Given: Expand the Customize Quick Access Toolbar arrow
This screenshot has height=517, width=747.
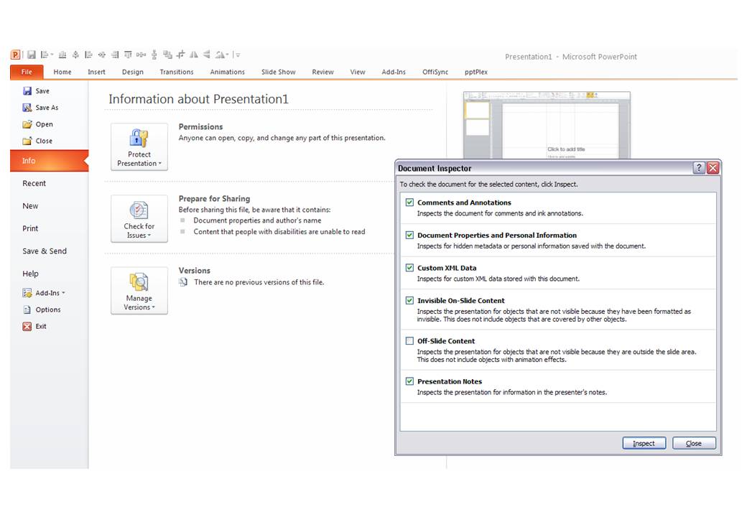Looking at the screenshot, I should [x=237, y=55].
